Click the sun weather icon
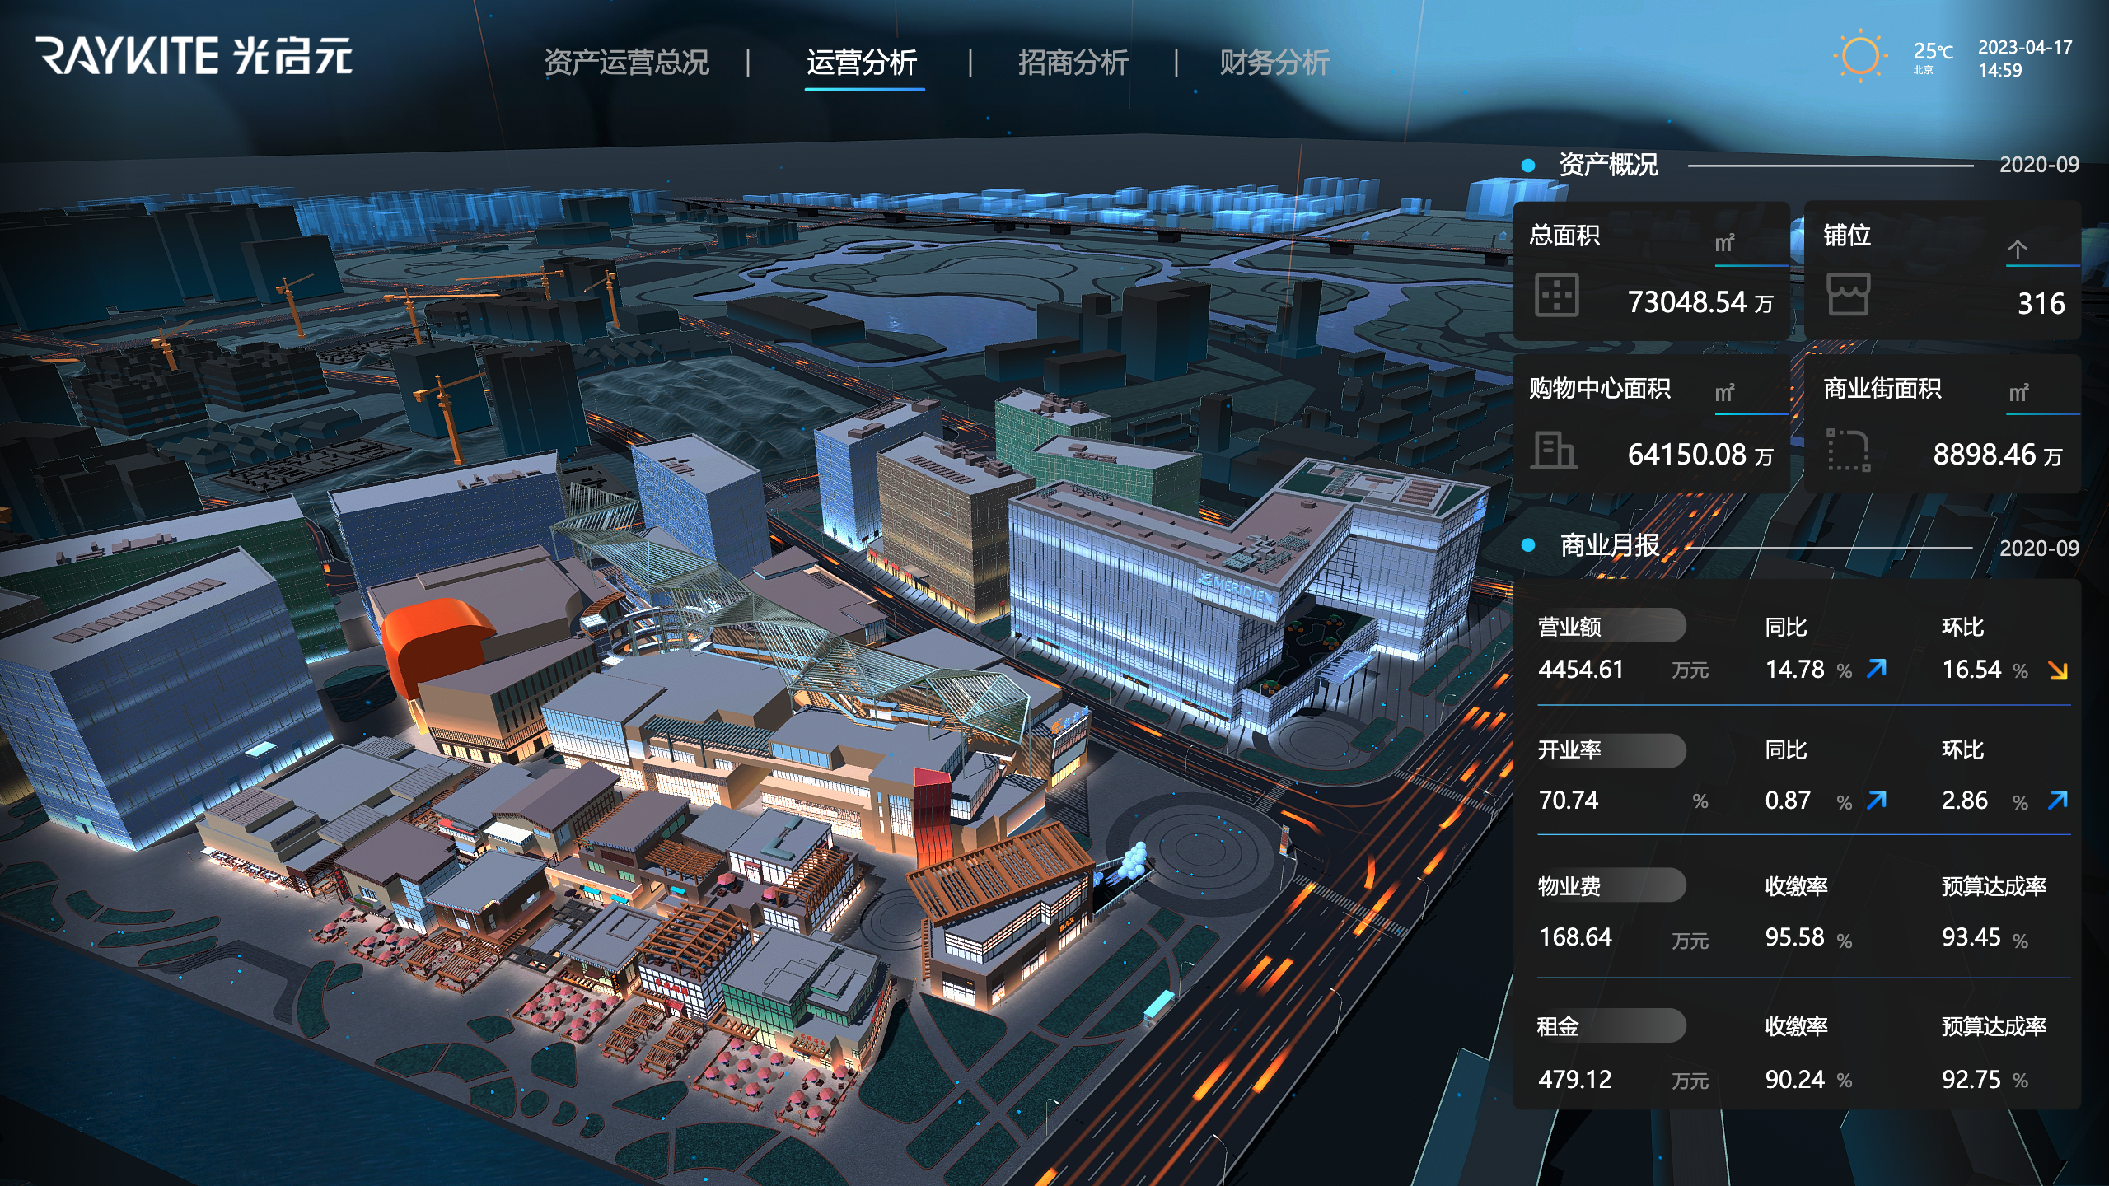The height and width of the screenshot is (1186, 2109). click(1859, 57)
